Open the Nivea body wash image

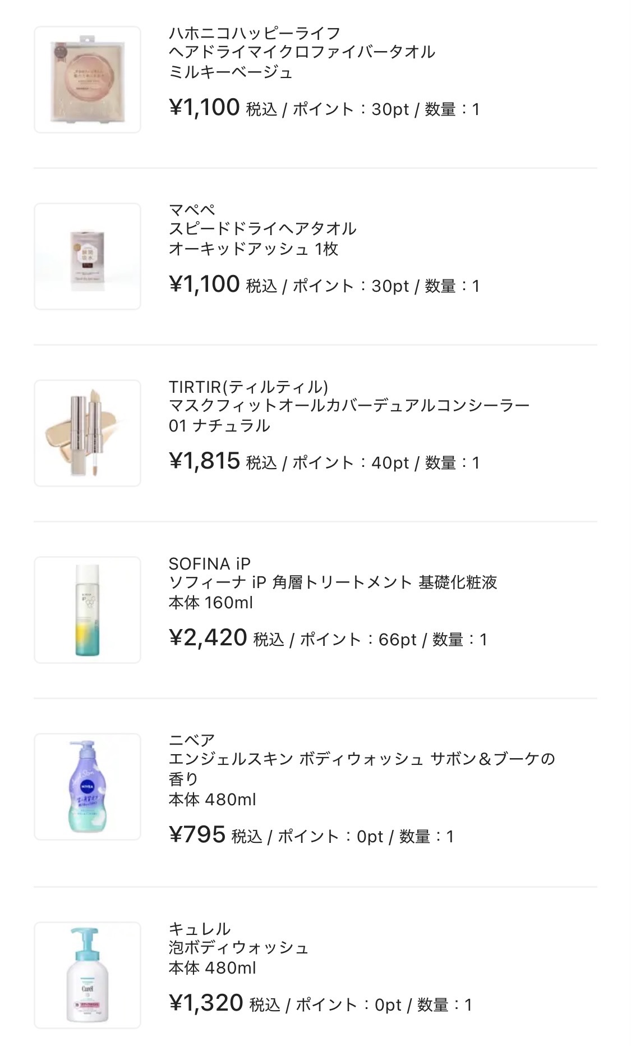tap(87, 787)
